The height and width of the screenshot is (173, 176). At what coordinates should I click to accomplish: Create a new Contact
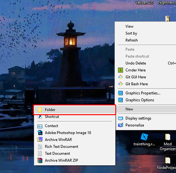pos(75,126)
